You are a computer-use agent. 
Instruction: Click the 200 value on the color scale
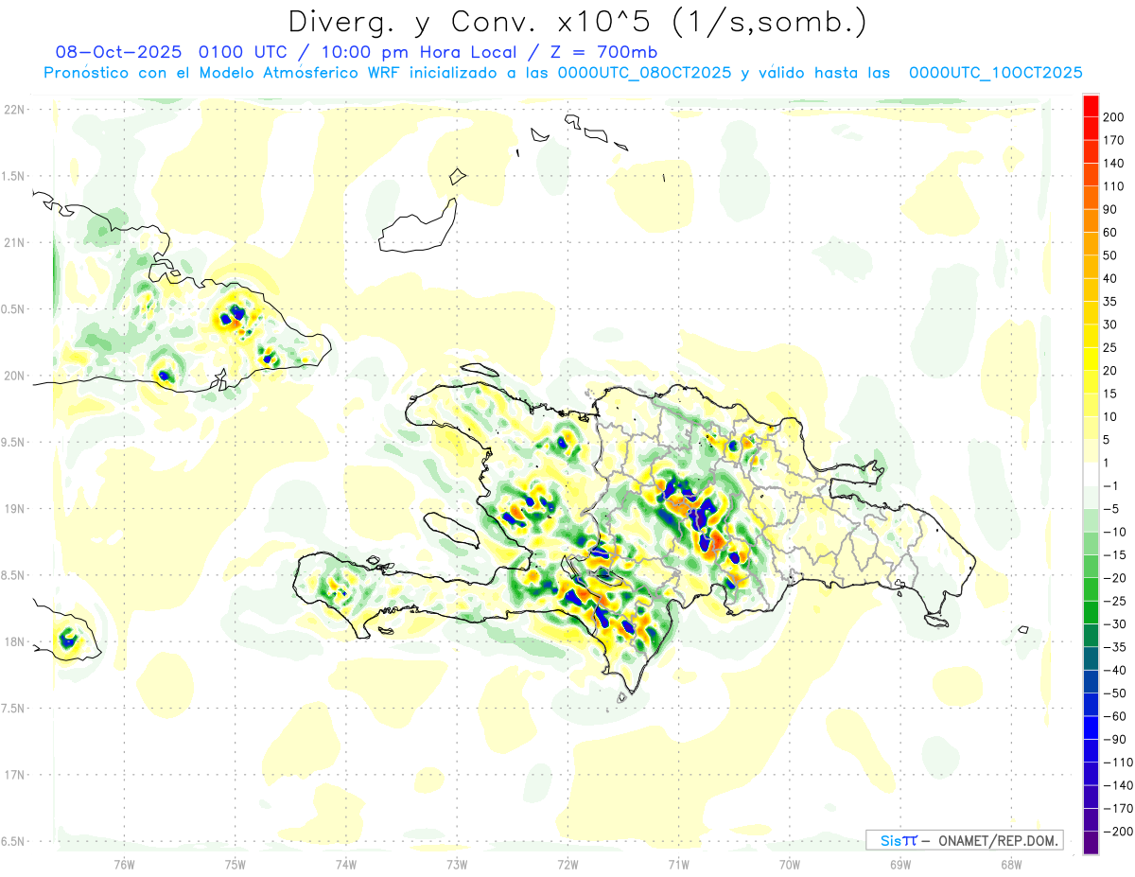click(1113, 116)
